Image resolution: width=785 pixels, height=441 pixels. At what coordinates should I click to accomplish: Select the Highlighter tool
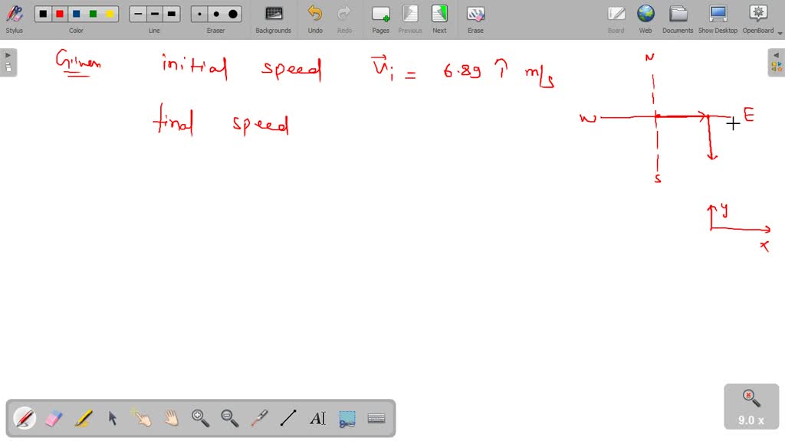[x=83, y=418]
